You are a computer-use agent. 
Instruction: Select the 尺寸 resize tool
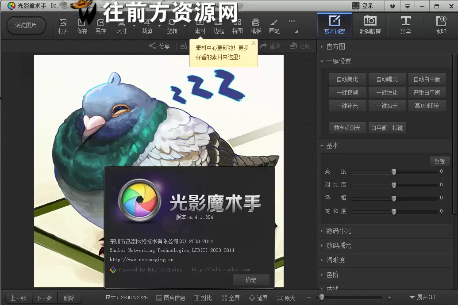tap(122, 26)
